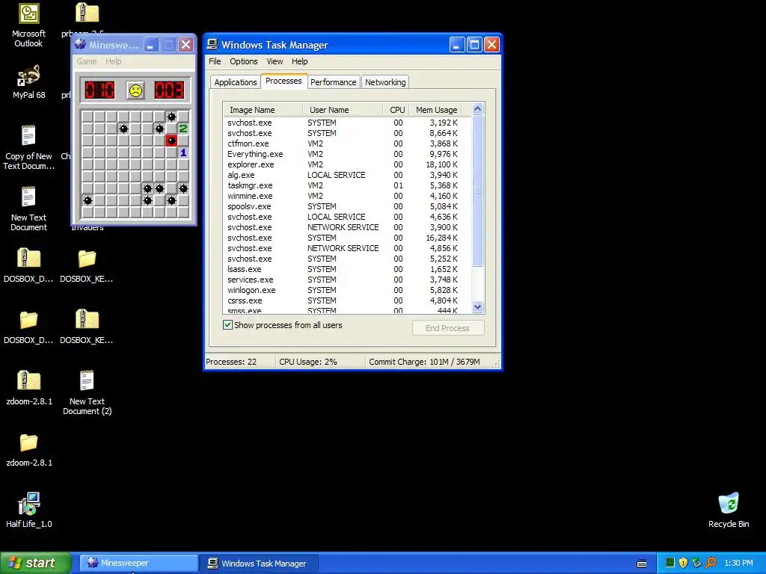Switch to the Networking tab
The width and height of the screenshot is (766, 574).
click(x=385, y=82)
